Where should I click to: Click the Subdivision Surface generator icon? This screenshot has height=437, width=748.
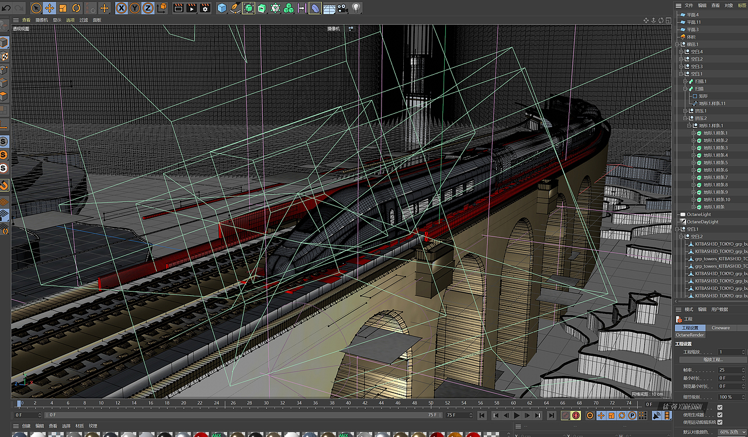248,8
